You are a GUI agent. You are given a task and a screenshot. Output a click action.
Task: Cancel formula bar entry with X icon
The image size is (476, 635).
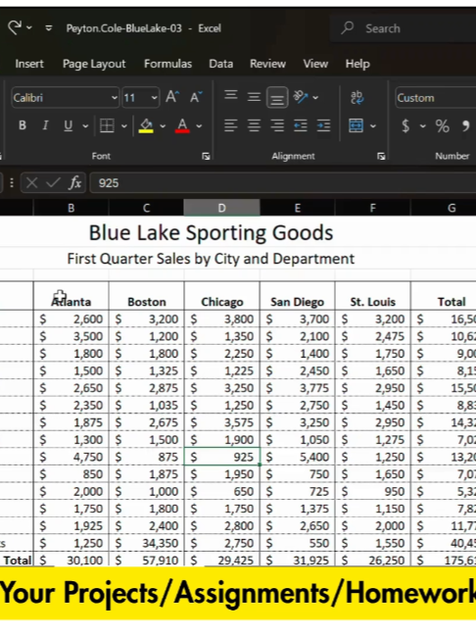[31, 183]
